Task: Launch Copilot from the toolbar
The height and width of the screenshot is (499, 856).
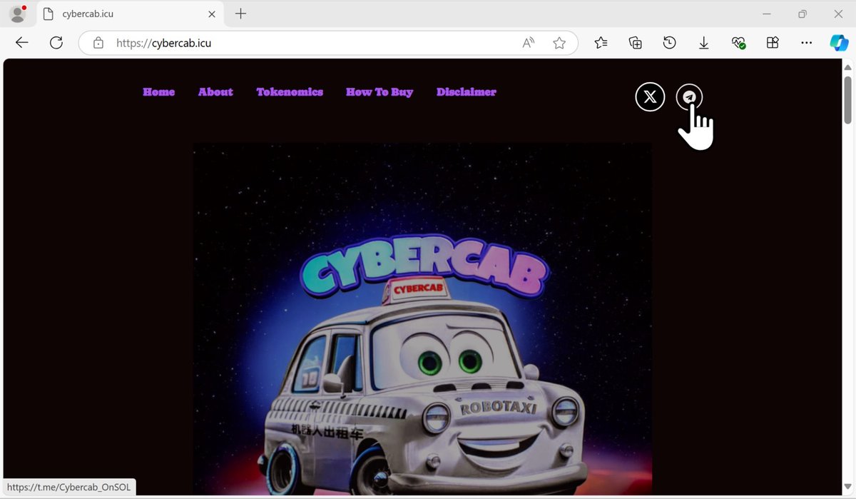Action: point(839,43)
